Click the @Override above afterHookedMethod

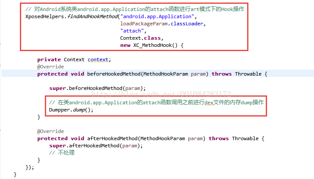50,131
